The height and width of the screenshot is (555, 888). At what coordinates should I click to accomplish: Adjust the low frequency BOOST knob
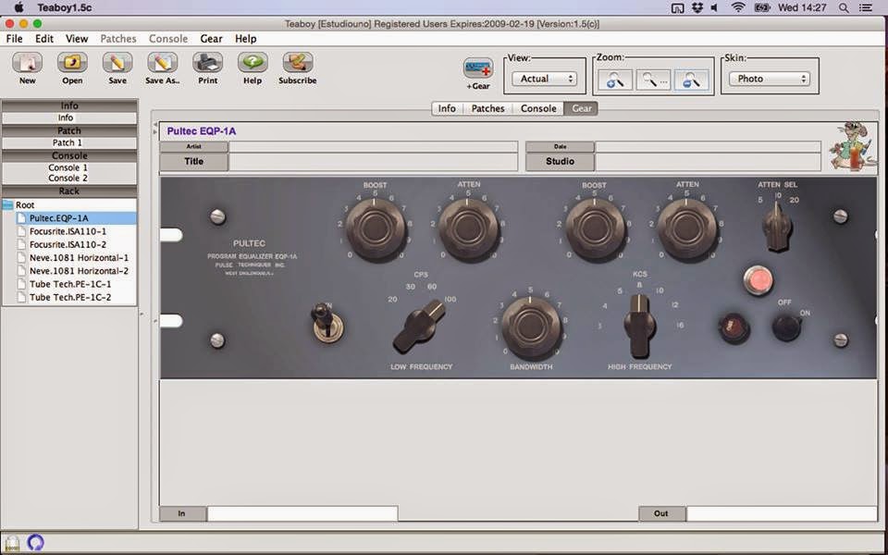pyautogui.click(x=375, y=228)
